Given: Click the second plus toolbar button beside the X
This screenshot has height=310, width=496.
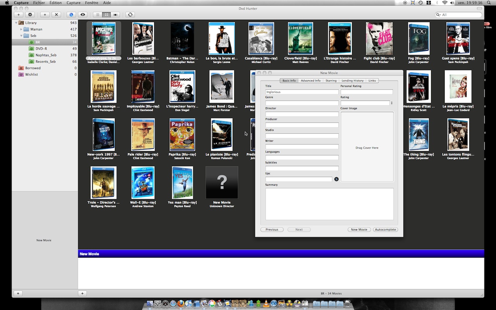Looking at the screenshot, I should tap(45, 15).
